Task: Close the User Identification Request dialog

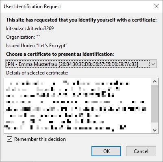Action: point(156,6)
